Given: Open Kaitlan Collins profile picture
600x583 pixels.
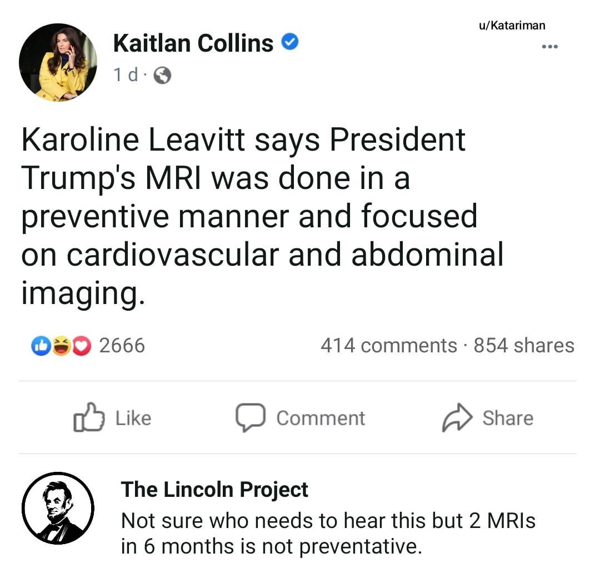Looking at the screenshot, I should pyautogui.click(x=58, y=62).
